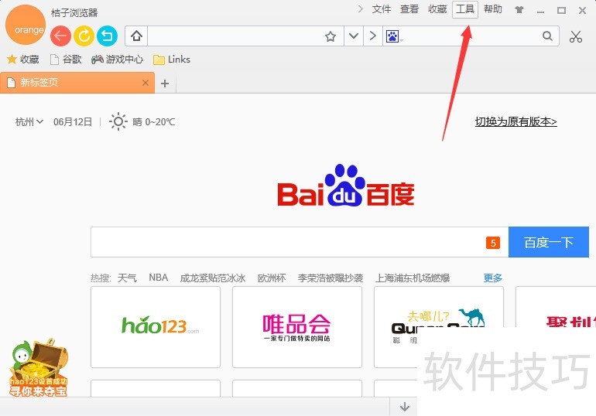Image resolution: width=596 pixels, height=416 pixels.
Task: Open the skin shirt icon
Action: pyautogui.click(x=519, y=10)
